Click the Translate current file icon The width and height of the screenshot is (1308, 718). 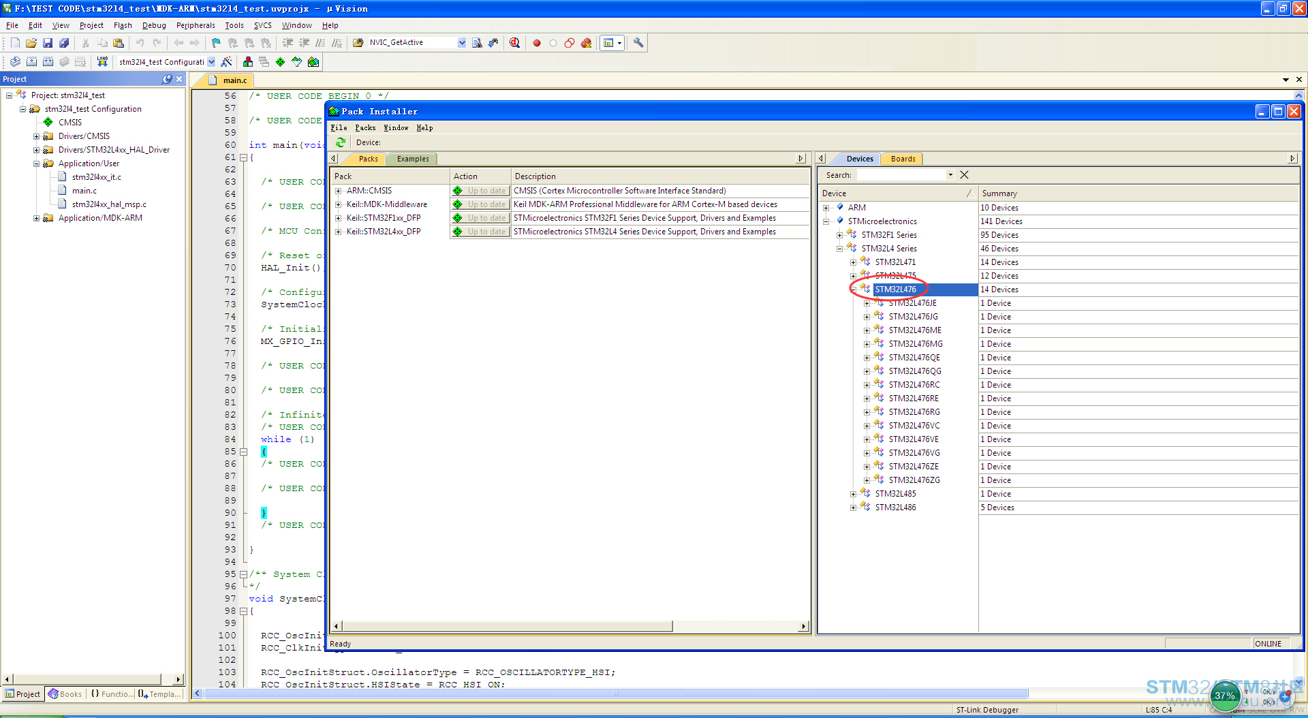15,62
